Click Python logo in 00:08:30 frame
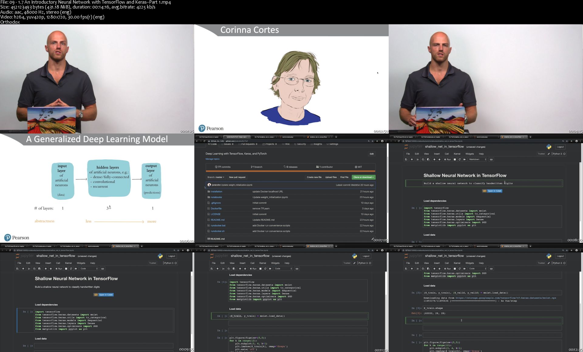 click(549, 147)
